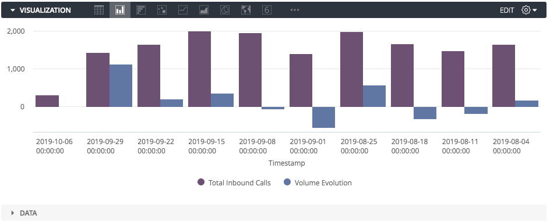
Task: Select the column chart visualization icon
Action: pyautogui.click(x=120, y=10)
